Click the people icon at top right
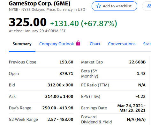The height and width of the screenshot is (125, 151). [x=149, y=6]
